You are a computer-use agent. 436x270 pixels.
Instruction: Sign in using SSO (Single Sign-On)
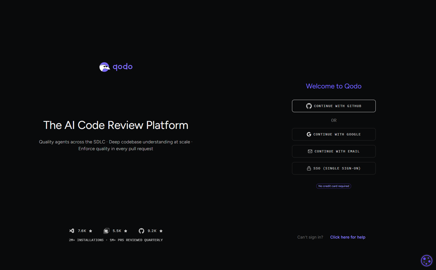point(334,168)
